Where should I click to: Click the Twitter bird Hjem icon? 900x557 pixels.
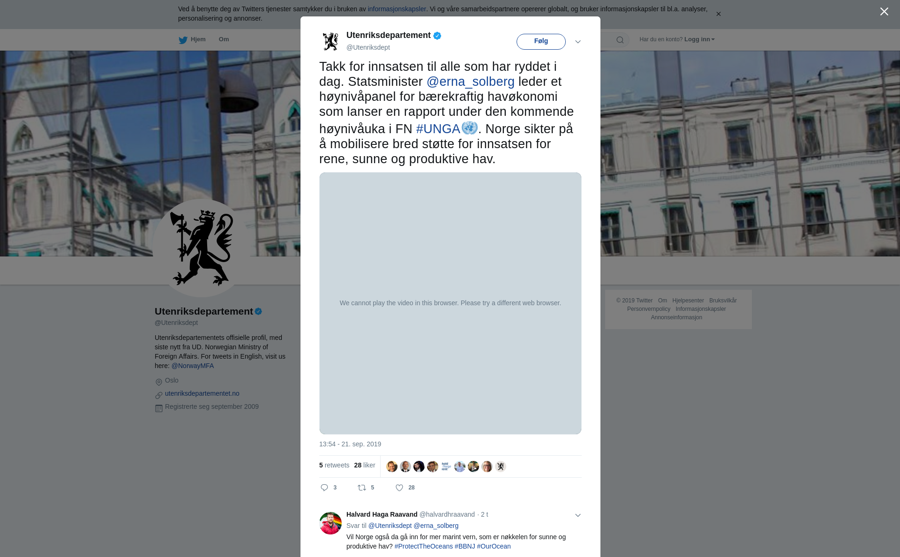point(183,40)
